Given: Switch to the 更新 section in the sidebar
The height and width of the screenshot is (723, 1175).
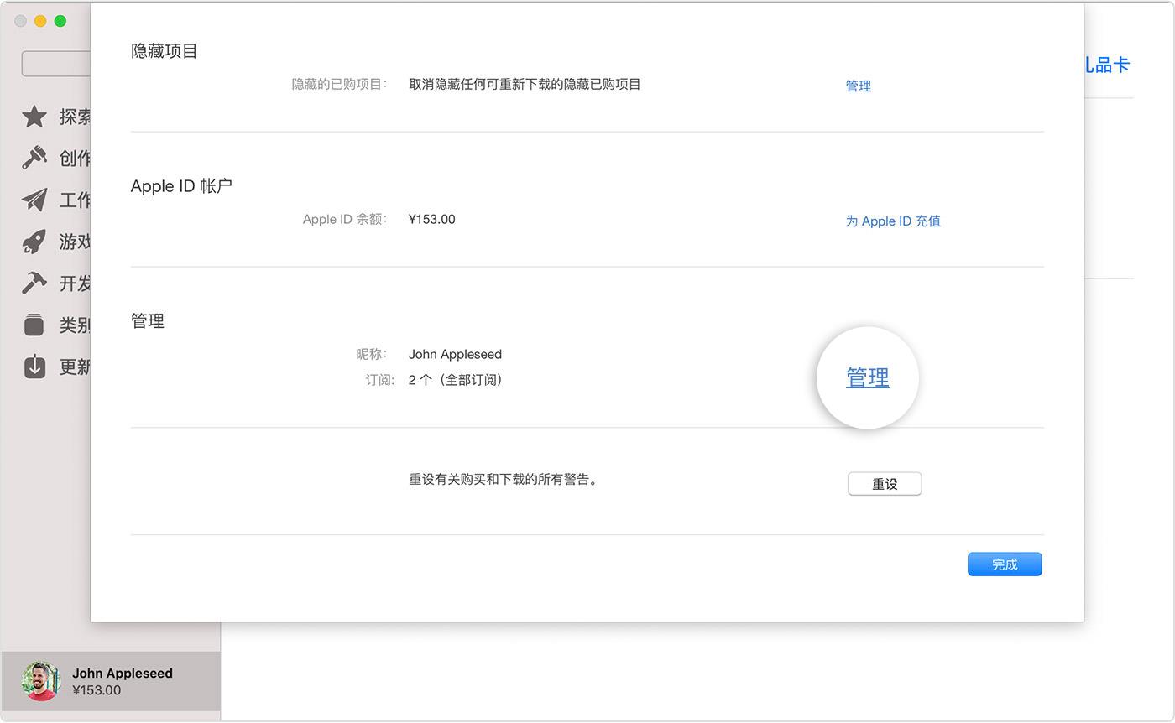Looking at the screenshot, I should click(76, 367).
